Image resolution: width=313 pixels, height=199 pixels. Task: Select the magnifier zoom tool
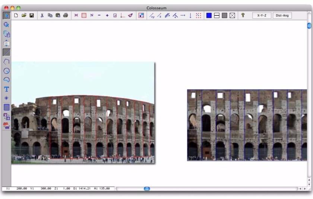[6, 25]
